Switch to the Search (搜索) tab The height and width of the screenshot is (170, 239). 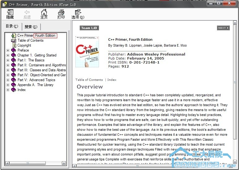coord(31,27)
